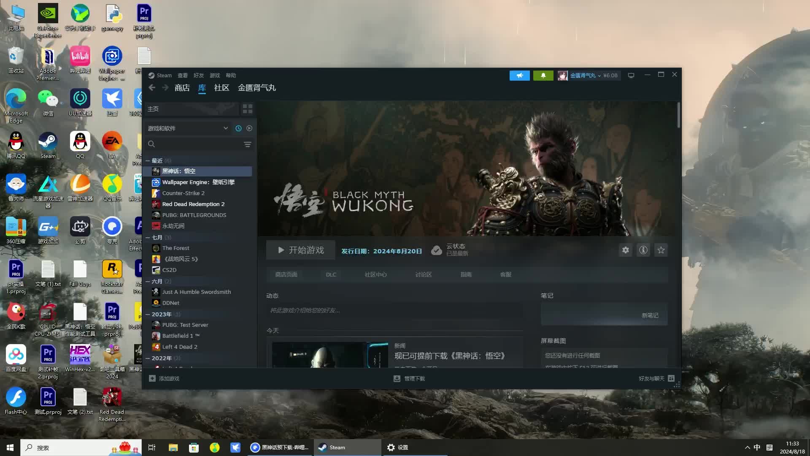Screen dimensions: 810x456
Task: Open the account name dropdown
Action: [x=585, y=76]
